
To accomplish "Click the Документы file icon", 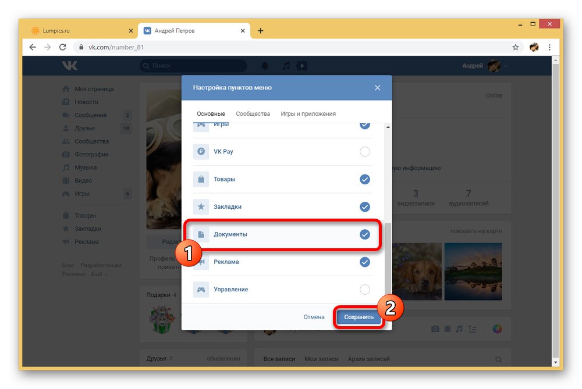I will pos(201,234).
